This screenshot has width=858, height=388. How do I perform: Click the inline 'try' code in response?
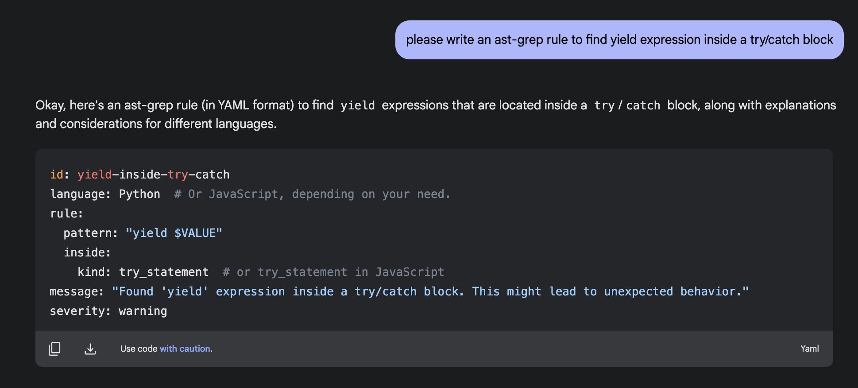pyautogui.click(x=604, y=105)
